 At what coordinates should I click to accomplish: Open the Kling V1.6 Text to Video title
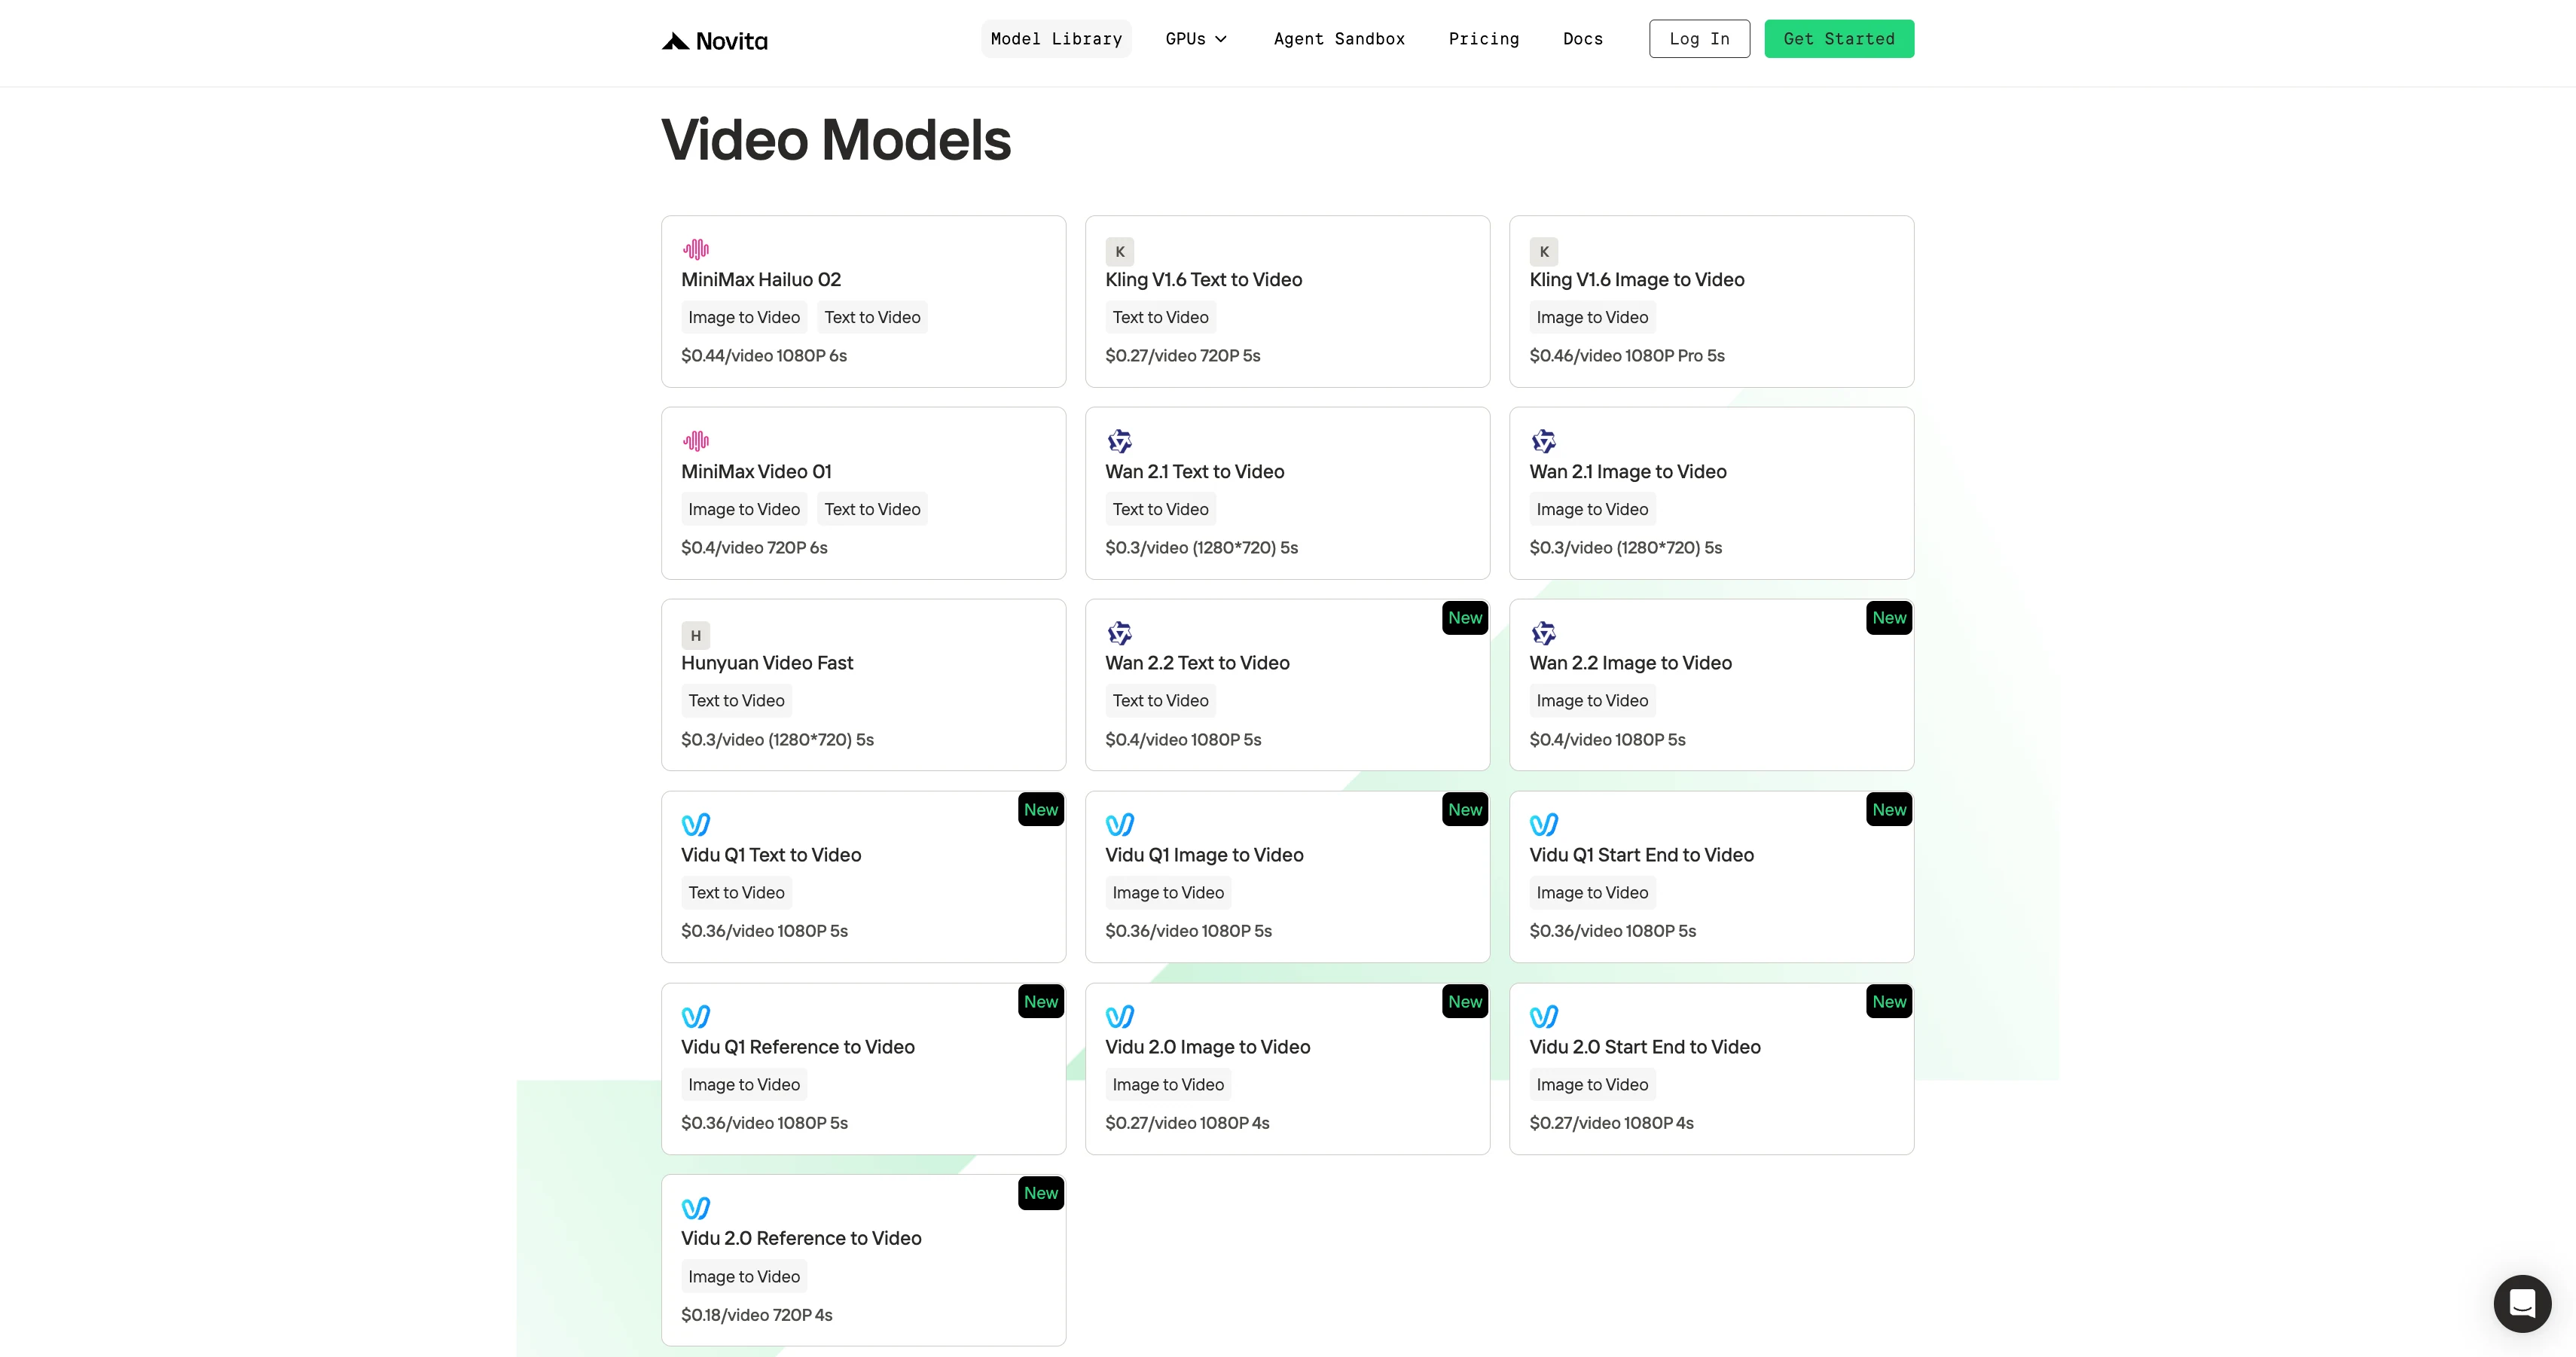1204,280
